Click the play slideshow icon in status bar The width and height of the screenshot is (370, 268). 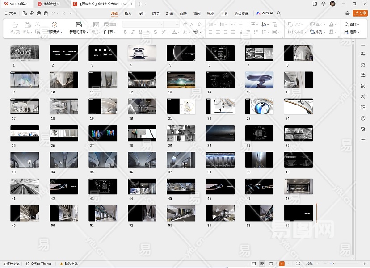(282, 264)
